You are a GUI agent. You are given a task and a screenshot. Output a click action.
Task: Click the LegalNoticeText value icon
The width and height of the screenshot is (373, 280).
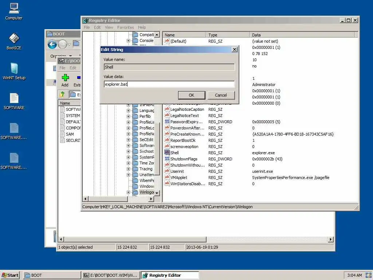coord(167,116)
